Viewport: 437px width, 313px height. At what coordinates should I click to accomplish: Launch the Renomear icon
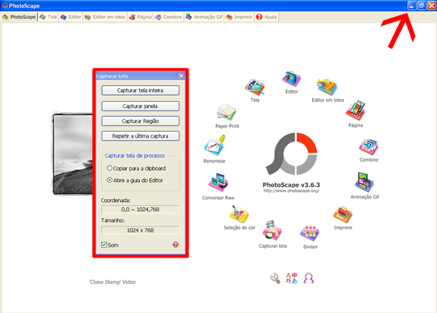(x=214, y=145)
